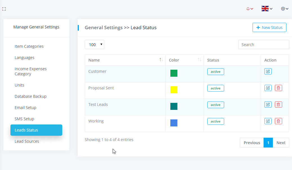The image size is (292, 170).
Task: Click the Search input field
Action: (x=264, y=45)
